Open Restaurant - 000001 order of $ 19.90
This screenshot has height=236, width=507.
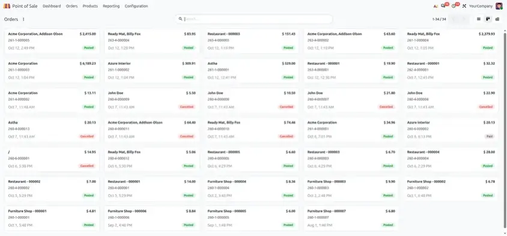coord(351,71)
